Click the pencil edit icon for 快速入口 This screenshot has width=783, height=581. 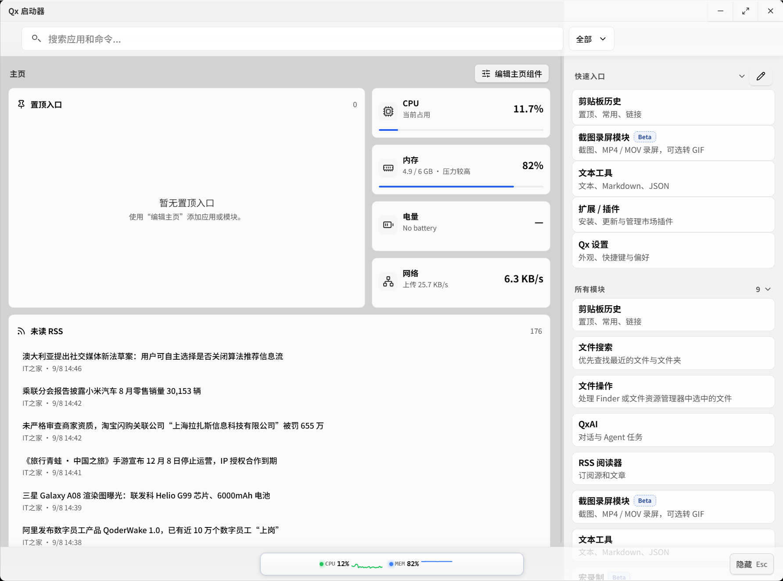pyautogui.click(x=761, y=76)
